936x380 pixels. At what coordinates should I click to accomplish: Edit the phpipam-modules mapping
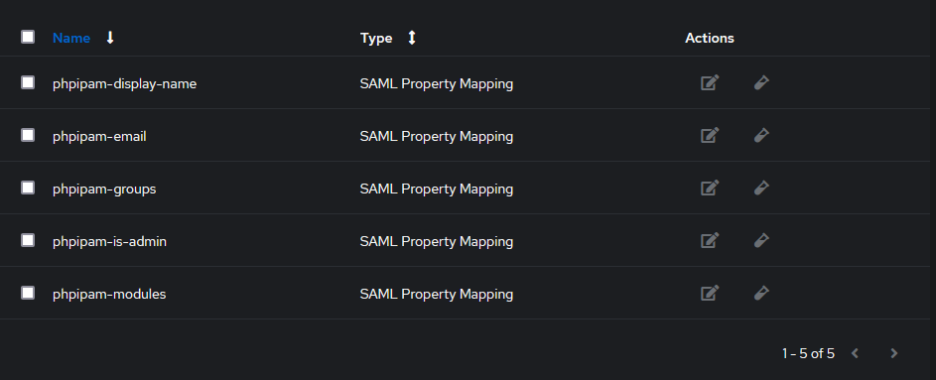709,293
